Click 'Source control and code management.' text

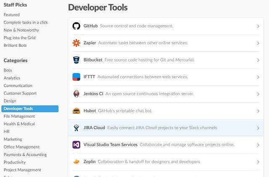coord(137,26)
